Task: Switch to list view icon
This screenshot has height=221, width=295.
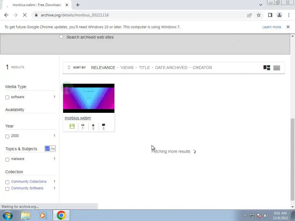Action: [277, 68]
